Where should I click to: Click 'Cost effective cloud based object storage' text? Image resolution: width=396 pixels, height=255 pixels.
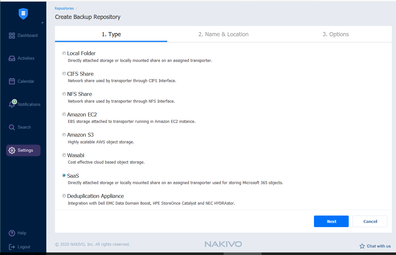106,162
